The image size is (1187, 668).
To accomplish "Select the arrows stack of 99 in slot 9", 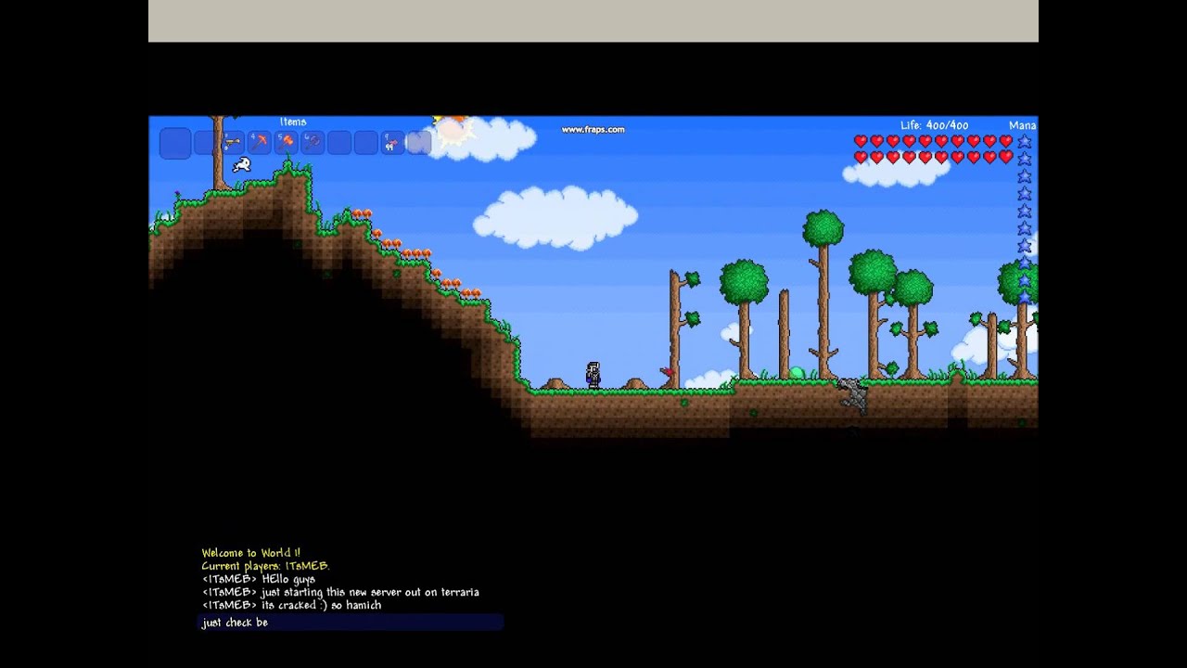I will point(393,142).
